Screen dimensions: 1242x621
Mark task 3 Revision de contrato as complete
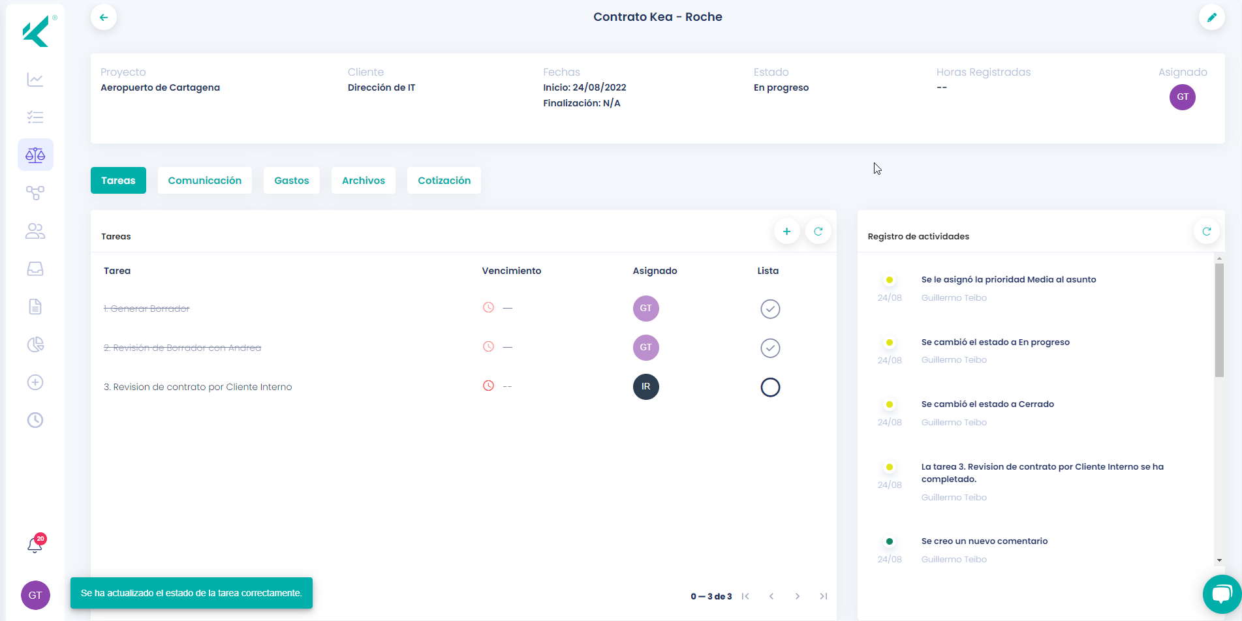coord(770,387)
